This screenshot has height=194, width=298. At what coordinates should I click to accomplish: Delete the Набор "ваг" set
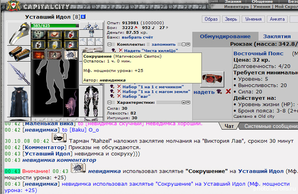119,96
